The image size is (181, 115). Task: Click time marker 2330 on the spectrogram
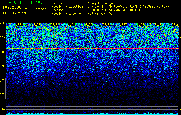click(175, 25)
